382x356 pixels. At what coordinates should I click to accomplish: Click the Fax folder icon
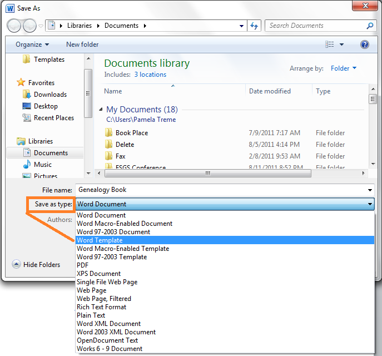click(108, 156)
